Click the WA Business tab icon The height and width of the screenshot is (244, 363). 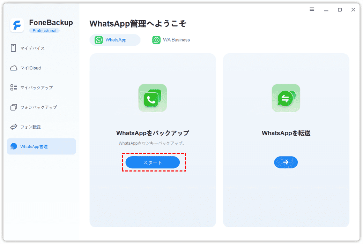[x=156, y=40]
